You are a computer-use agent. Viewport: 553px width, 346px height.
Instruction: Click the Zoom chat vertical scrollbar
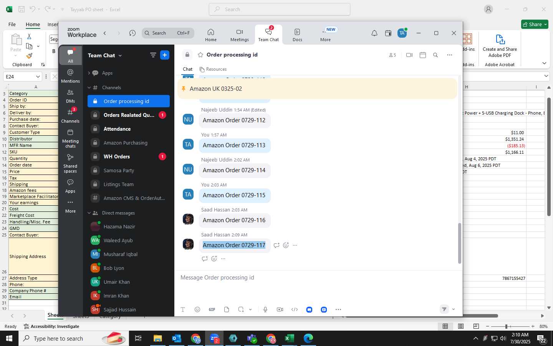tap(459, 243)
